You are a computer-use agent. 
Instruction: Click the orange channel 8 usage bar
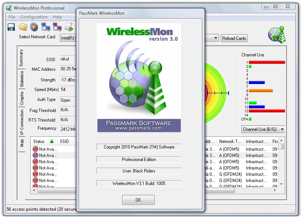[x=261, y=91]
